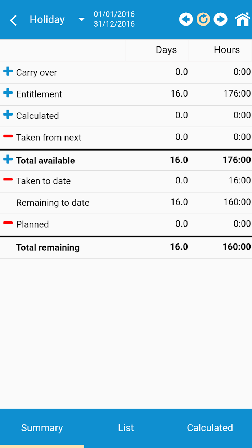The width and height of the screenshot is (252, 448).
Task: Go to the next year period
Action: [220, 19]
